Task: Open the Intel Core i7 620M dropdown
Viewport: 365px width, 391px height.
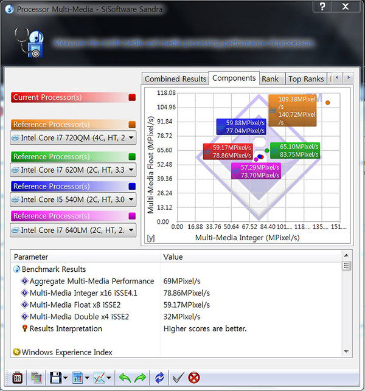Action: coord(73,170)
